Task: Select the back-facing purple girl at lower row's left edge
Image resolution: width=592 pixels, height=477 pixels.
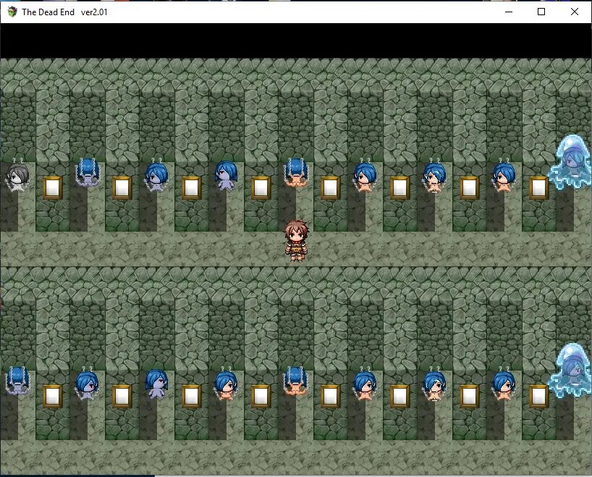Action: pos(17,381)
